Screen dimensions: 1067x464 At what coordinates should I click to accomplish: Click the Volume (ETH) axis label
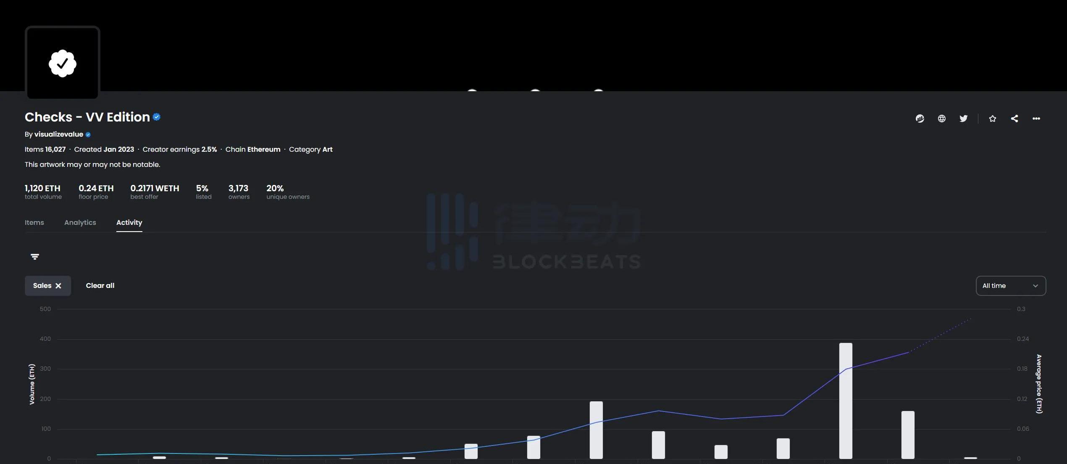pos(32,384)
